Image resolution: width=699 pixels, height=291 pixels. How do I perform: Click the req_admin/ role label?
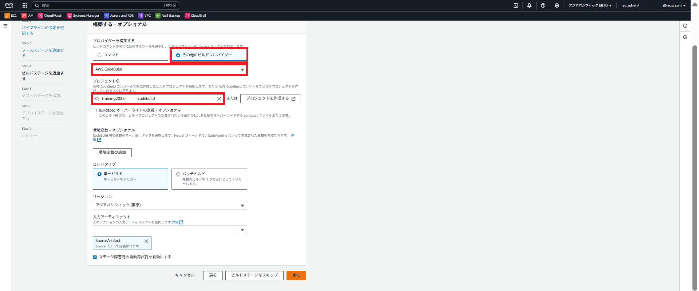point(630,5)
